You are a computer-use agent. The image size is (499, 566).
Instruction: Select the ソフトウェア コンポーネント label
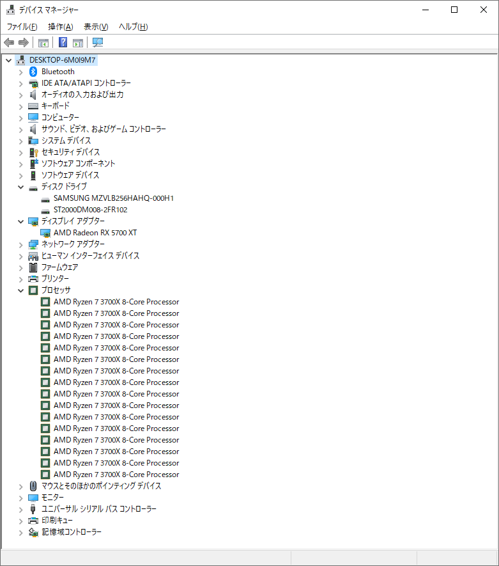tap(78, 164)
